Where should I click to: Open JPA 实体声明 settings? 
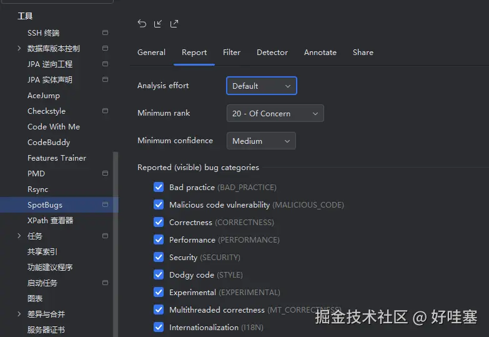[x=50, y=79]
